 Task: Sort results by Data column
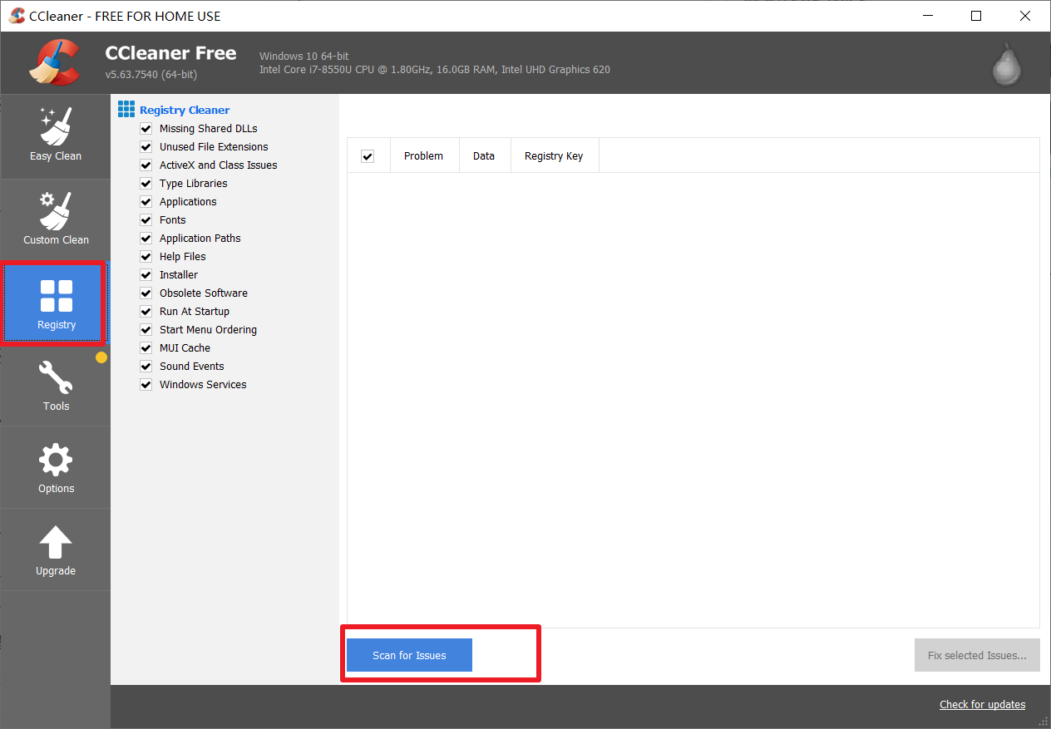click(484, 155)
